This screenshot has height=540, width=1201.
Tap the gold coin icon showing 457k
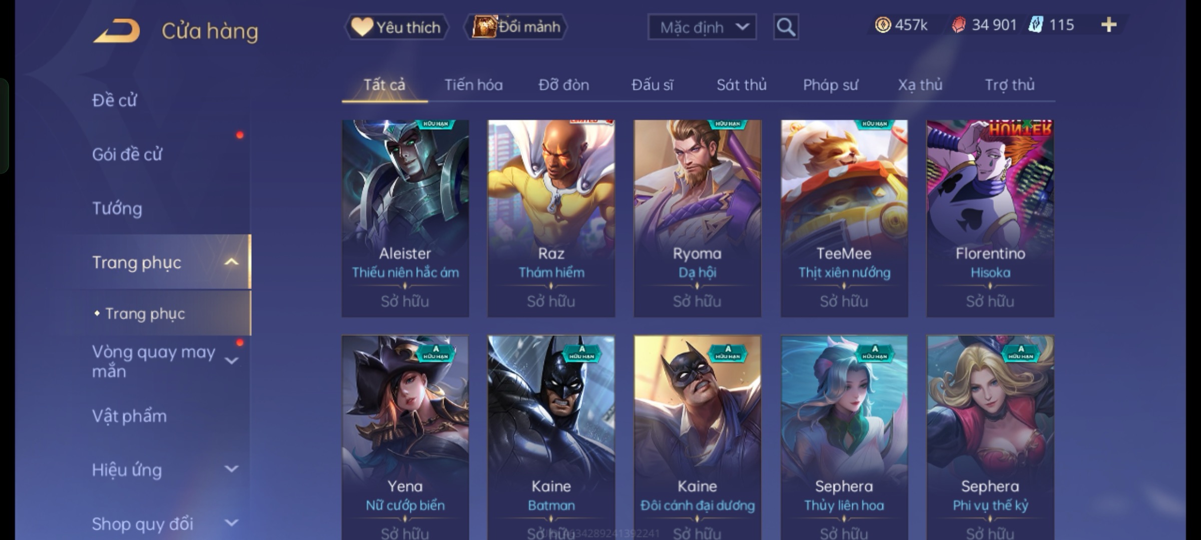point(883,24)
